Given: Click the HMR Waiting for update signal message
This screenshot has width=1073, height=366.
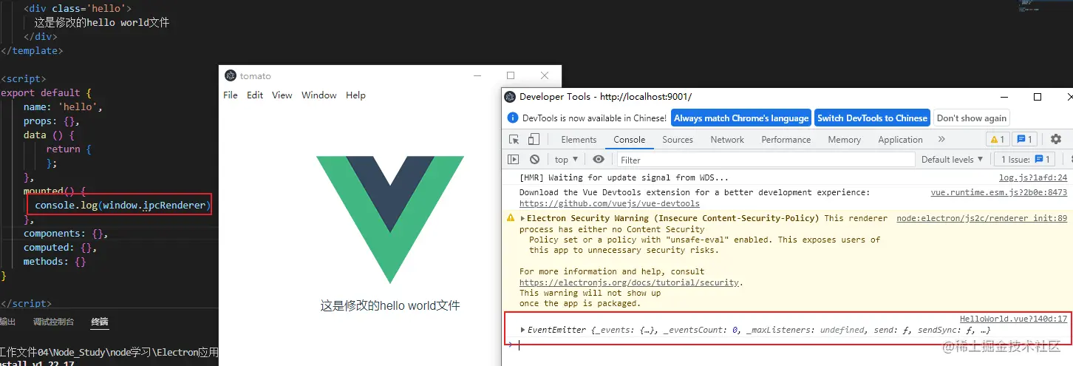Looking at the screenshot, I should point(624,177).
